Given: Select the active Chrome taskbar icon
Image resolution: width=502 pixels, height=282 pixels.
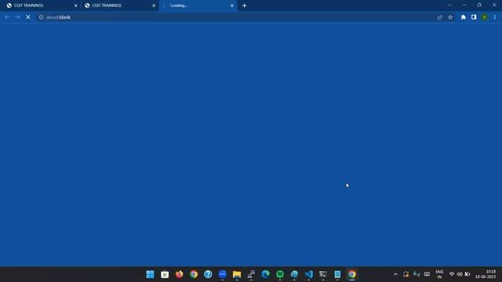Looking at the screenshot, I should tap(352, 274).
